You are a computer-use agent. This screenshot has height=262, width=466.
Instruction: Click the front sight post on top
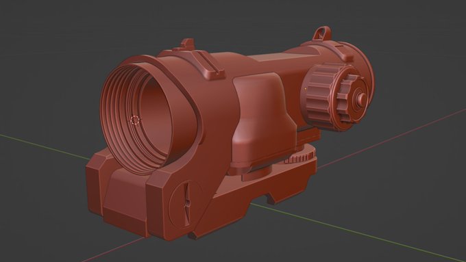186,44
